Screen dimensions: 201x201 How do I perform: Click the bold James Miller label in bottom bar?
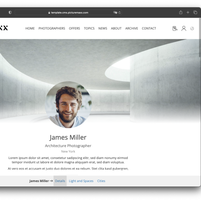point(39,181)
